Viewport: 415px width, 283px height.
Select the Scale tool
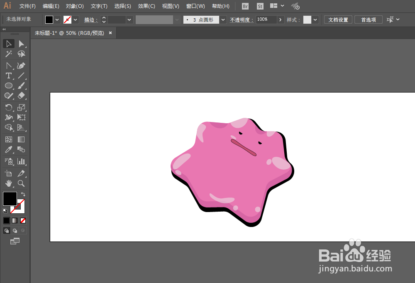(x=21, y=107)
